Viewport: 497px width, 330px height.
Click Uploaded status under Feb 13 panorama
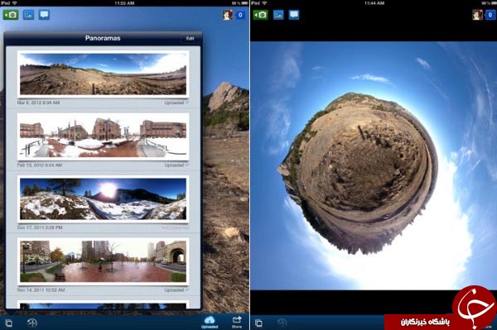[176, 165]
